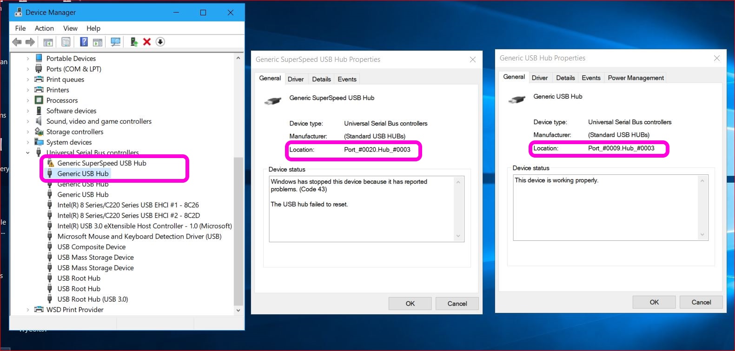Collapse the Universal Serial Bus controllers node
Screen dimensions: 735x351
pyautogui.click(x=28, y=152)
